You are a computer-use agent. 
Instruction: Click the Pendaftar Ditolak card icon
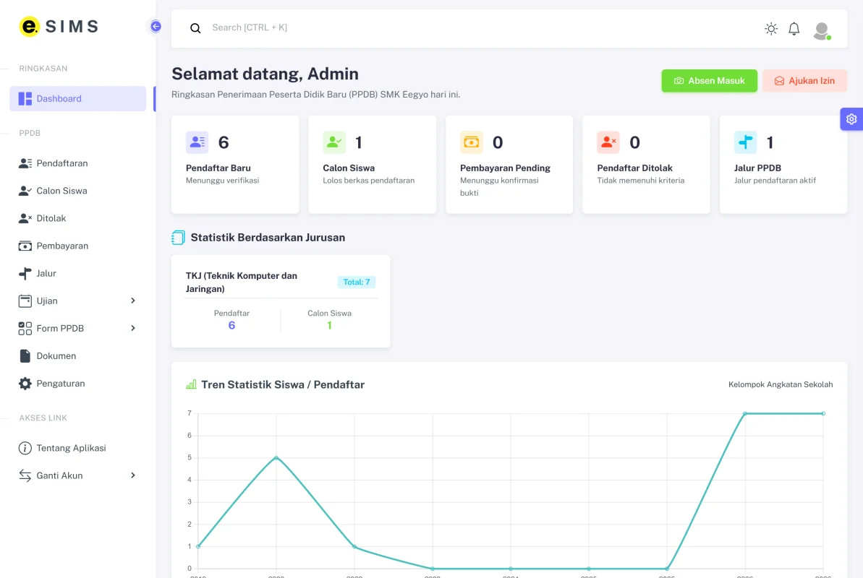point(608,142)
